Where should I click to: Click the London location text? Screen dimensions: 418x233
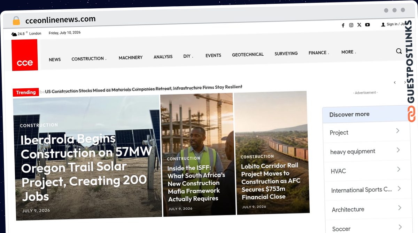click(x=35, y=33)
